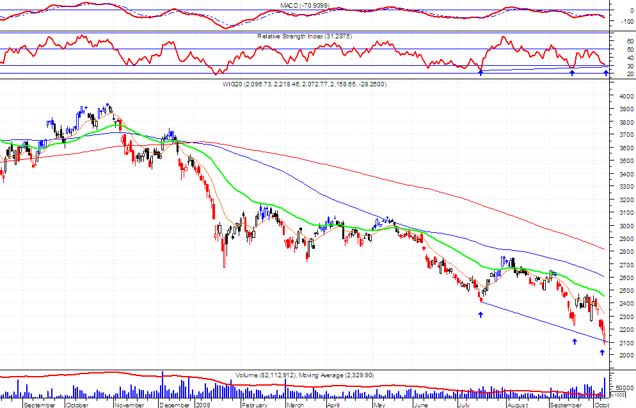Click the 3700 price axis label
Viewport: 636px width, 408px height.
tap(626, 135)
